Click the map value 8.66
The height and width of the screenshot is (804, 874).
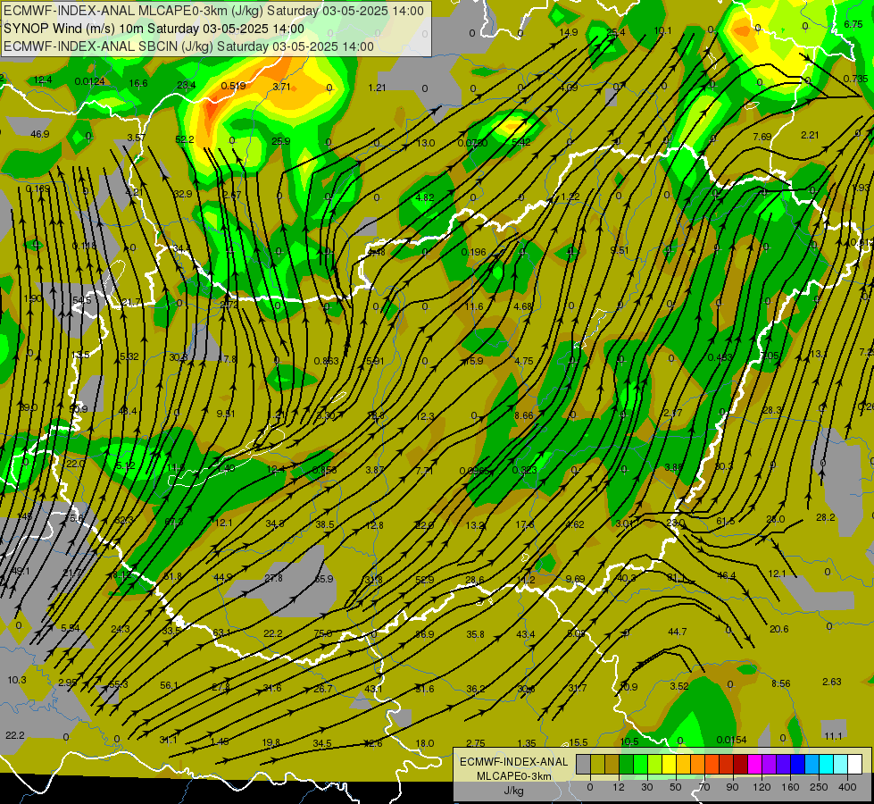pyautogui.click(x=524, y=415)
